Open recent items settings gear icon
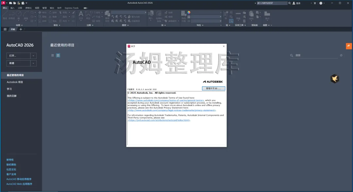 pos(341,55)
